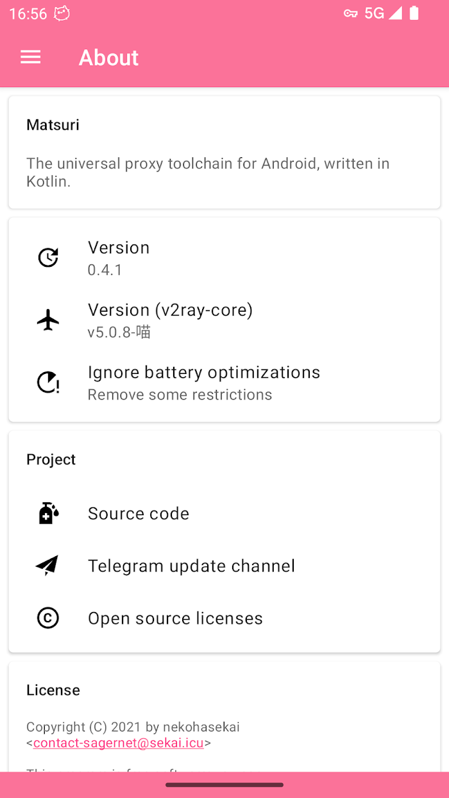Tap the battery optimization alert icon

coord(48,382)
